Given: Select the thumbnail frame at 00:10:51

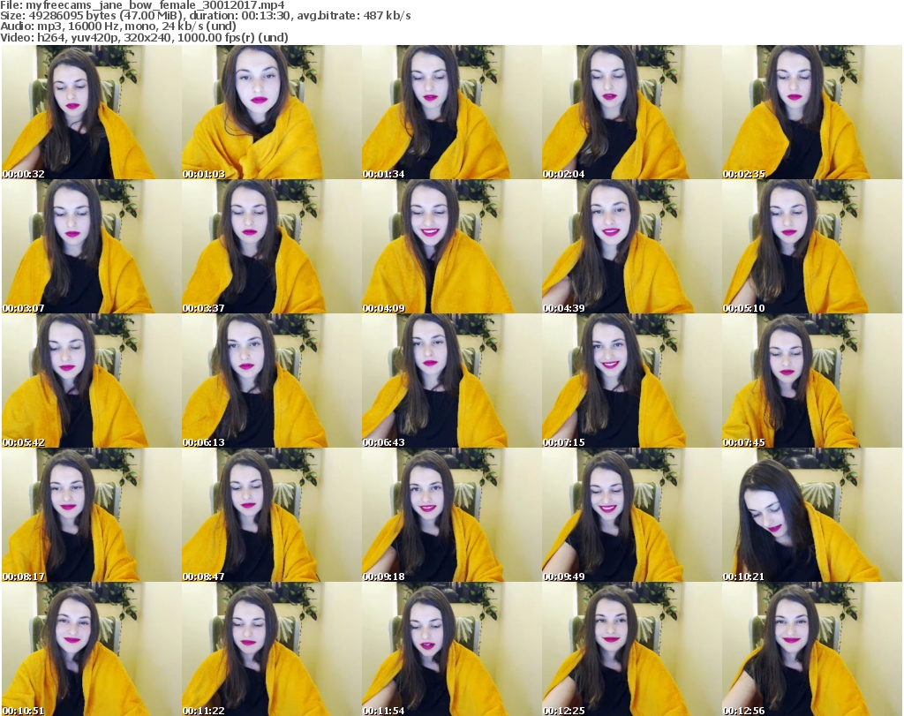Looking at the screenshot, I should click(91, 649).
